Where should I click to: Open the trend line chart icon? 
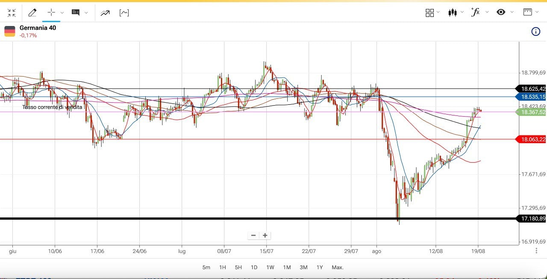coord(105,13)
